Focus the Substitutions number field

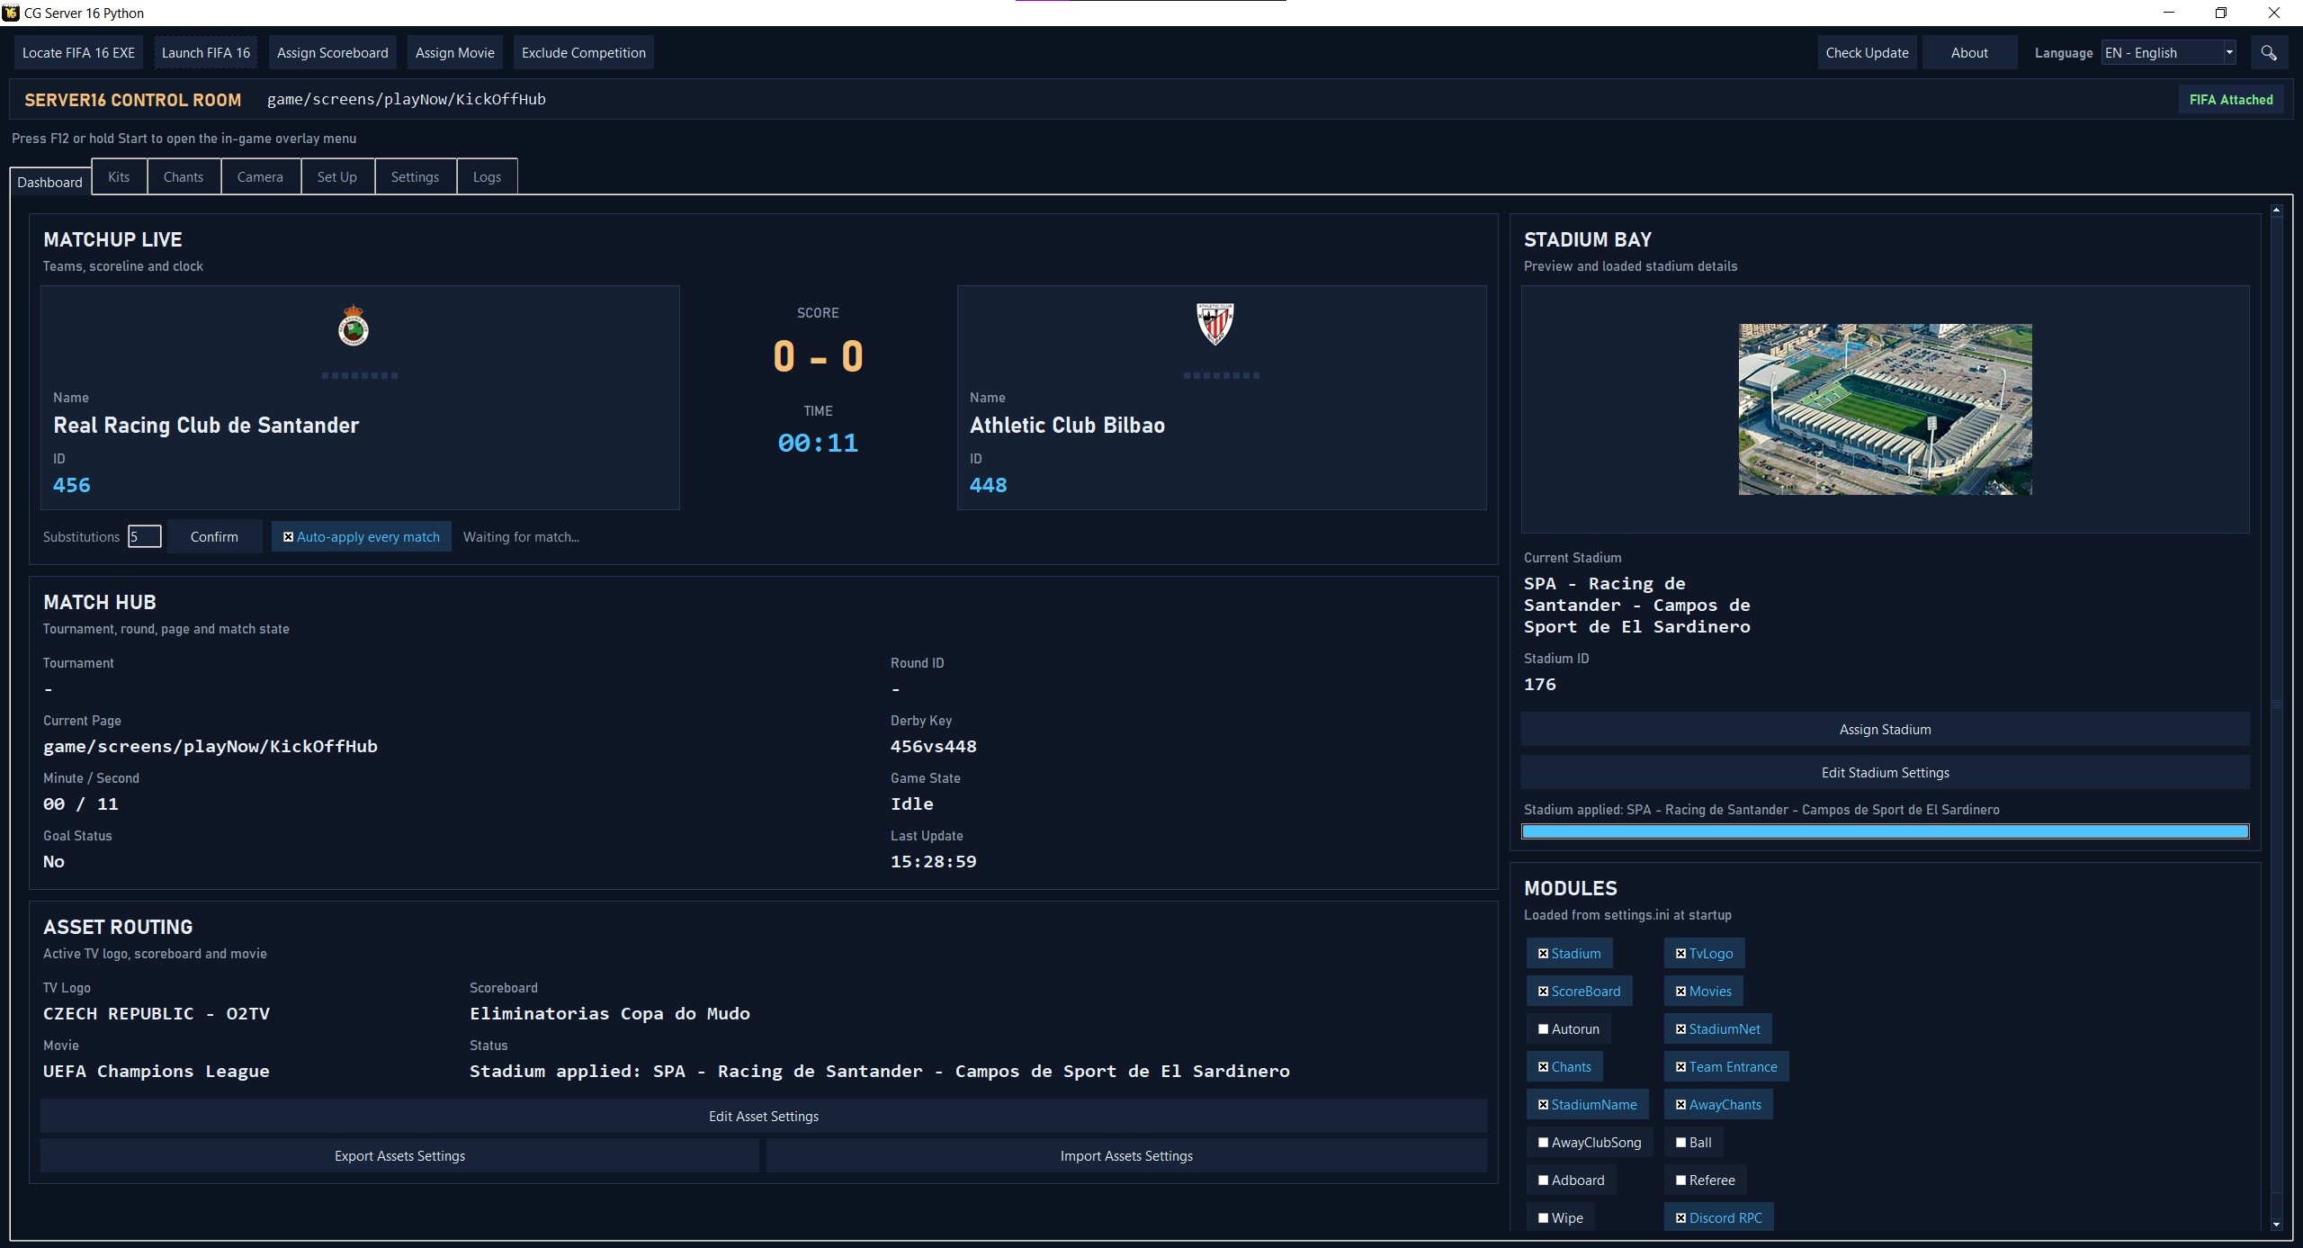[144, 537]
